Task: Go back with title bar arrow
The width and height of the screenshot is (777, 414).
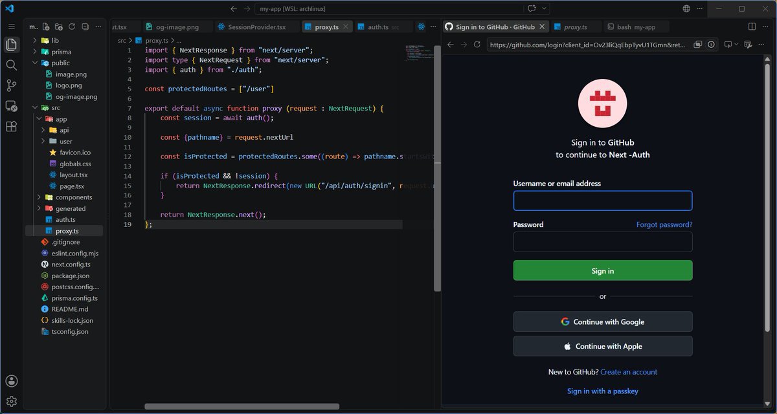Action: (234, 8)
